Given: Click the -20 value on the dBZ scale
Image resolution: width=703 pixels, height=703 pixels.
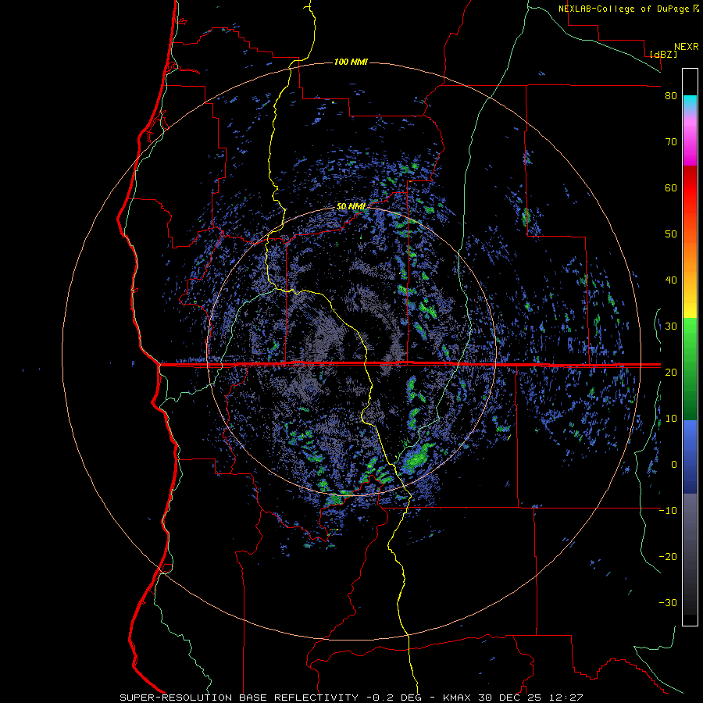Looking at the screenshot, I should pyautogui.click(x=668, y=557).
